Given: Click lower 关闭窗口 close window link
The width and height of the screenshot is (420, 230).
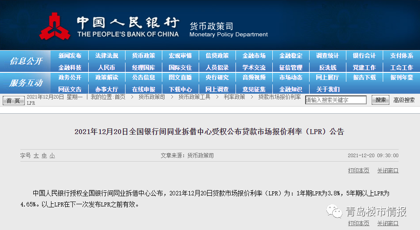Looking at the screenshot, I should [x=388, y=223].
